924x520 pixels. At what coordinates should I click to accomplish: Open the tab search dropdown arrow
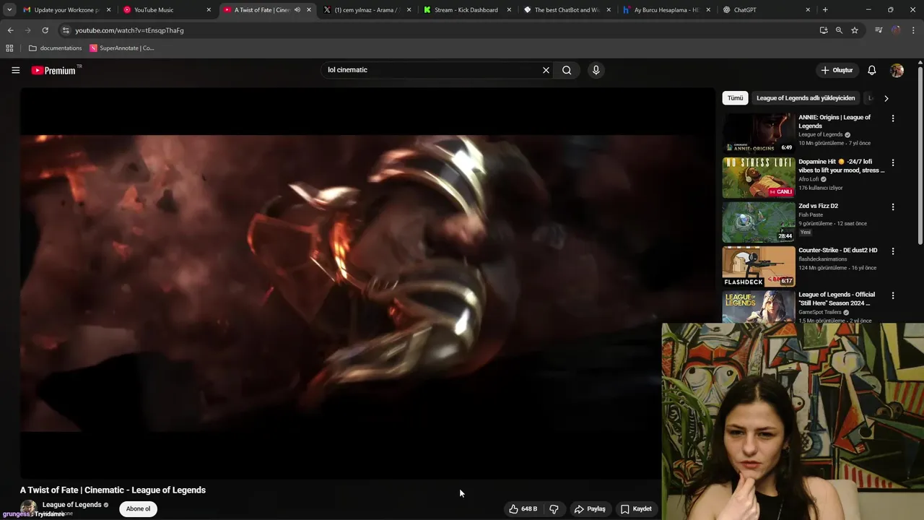(9, 10)
